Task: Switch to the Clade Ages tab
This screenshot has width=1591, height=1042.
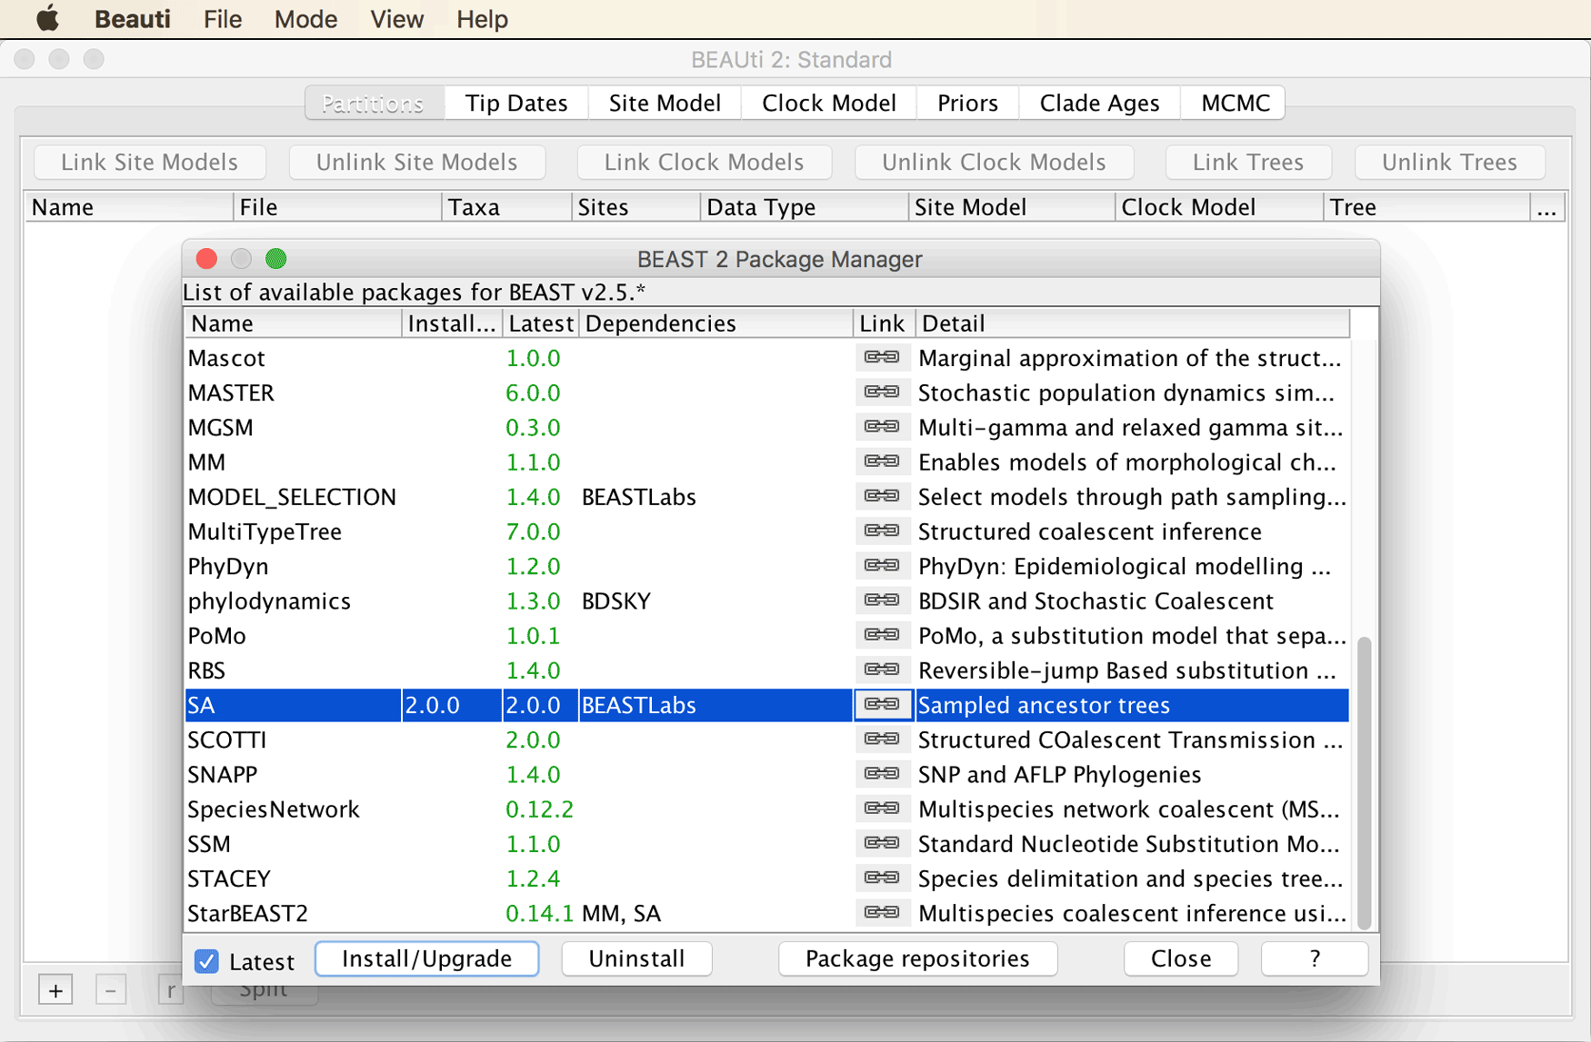Action: click(x=1099, y=103)
